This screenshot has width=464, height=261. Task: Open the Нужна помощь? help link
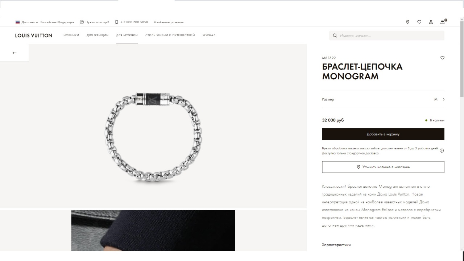[x=94, y=22]
